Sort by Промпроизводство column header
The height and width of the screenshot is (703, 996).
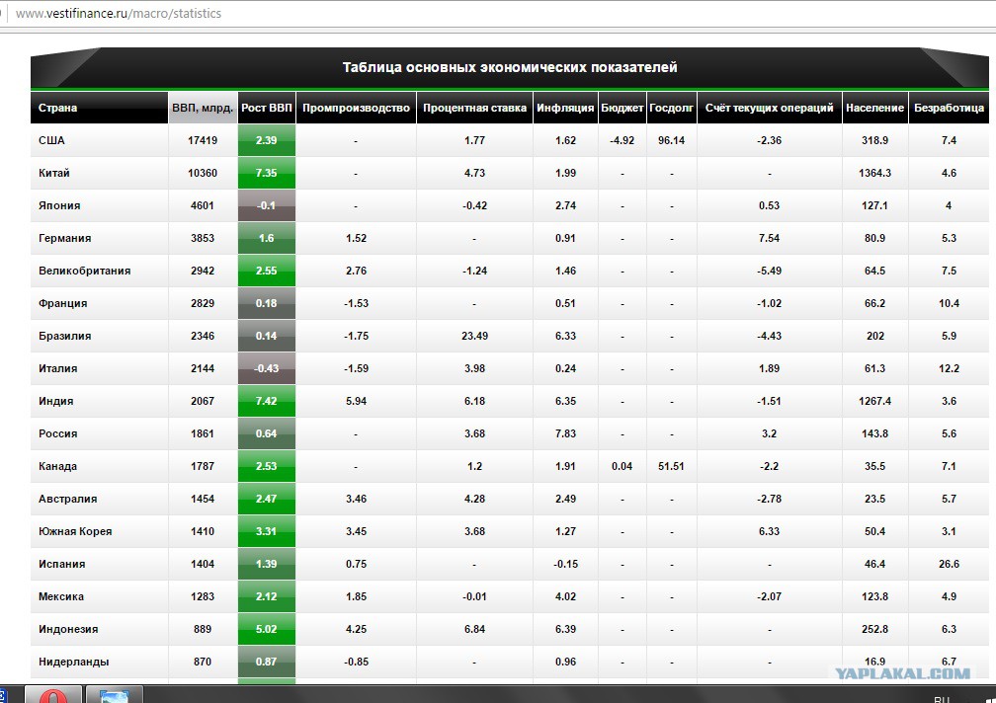click(357, 108)
